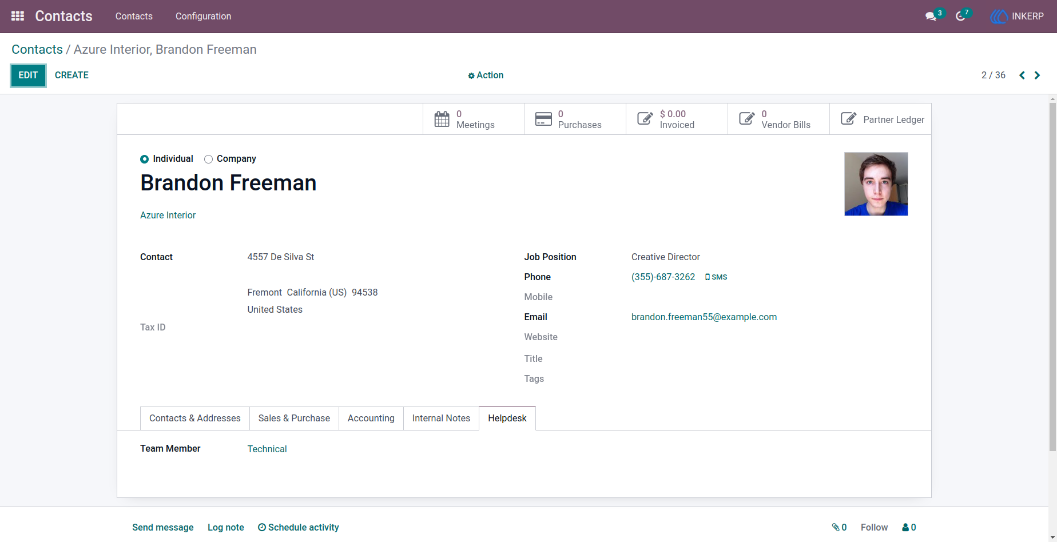This screenshot has width=1057, height=542.
Task: Click the attachments paperclip icon
Action: click(836, 527)
